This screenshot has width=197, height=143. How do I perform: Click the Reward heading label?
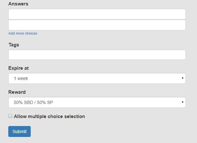pyautogui.click(x=17, y=92)
